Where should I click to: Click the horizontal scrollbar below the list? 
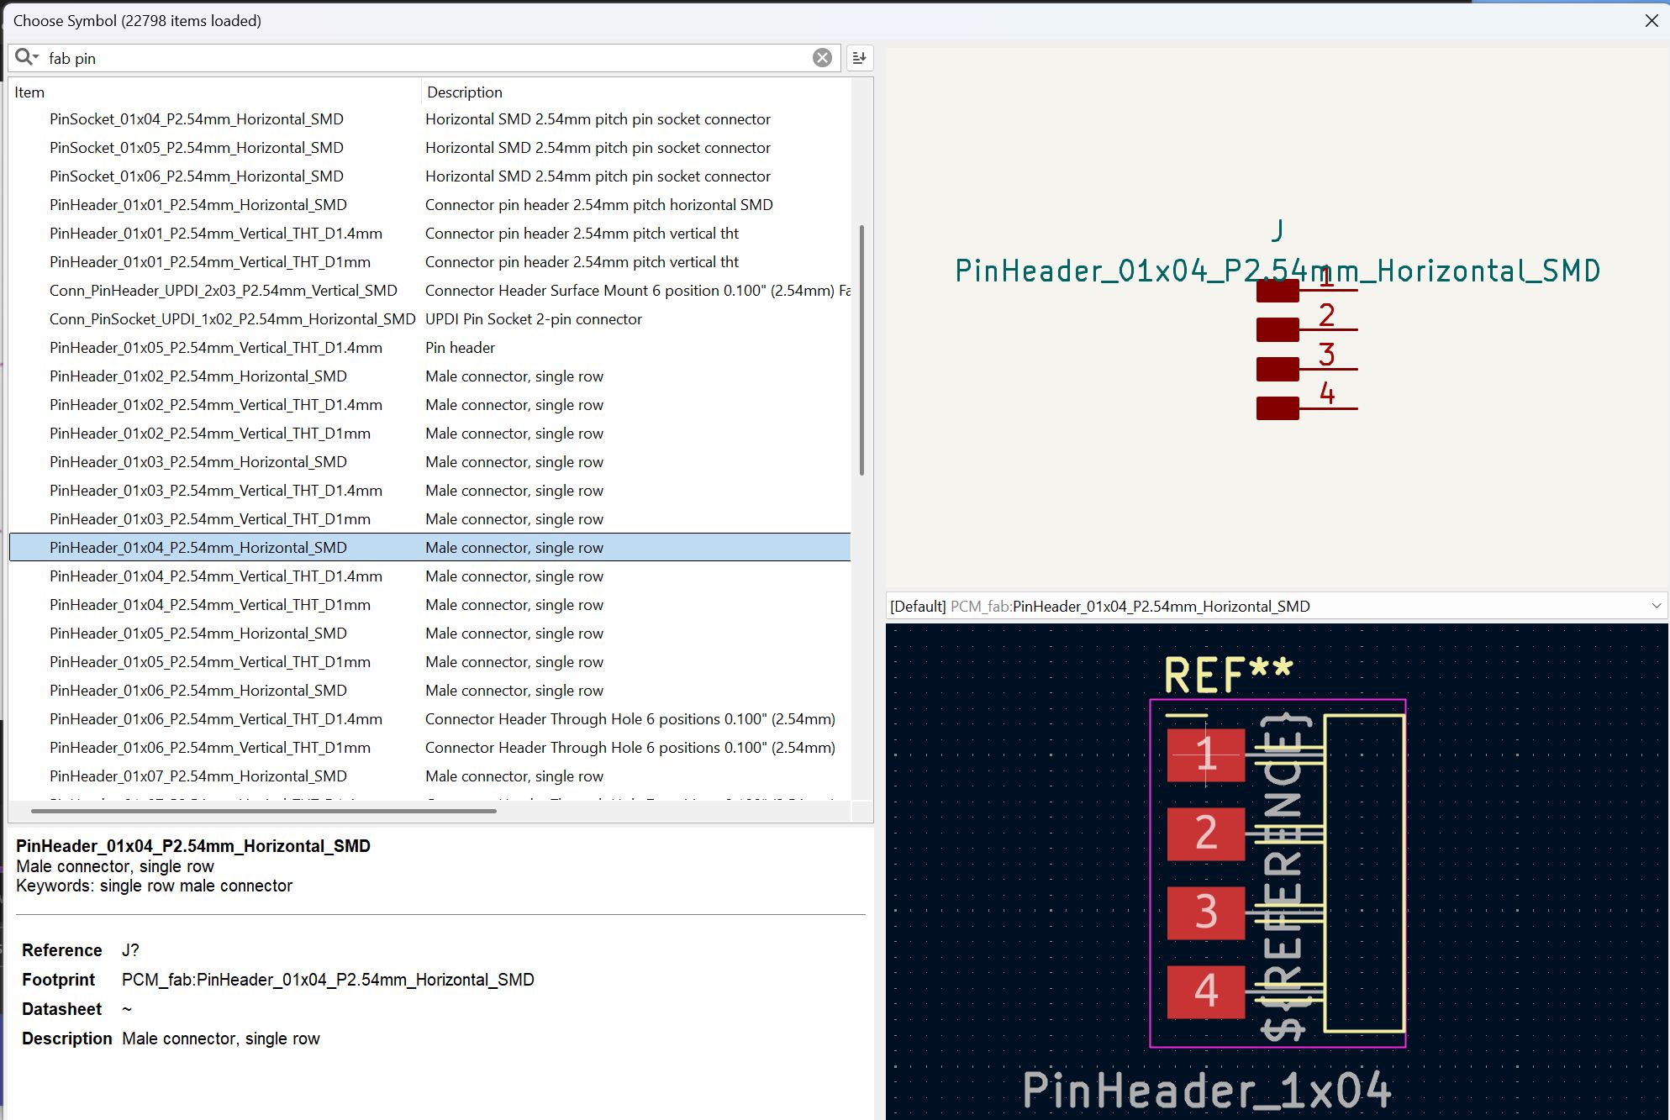point(263,811)
